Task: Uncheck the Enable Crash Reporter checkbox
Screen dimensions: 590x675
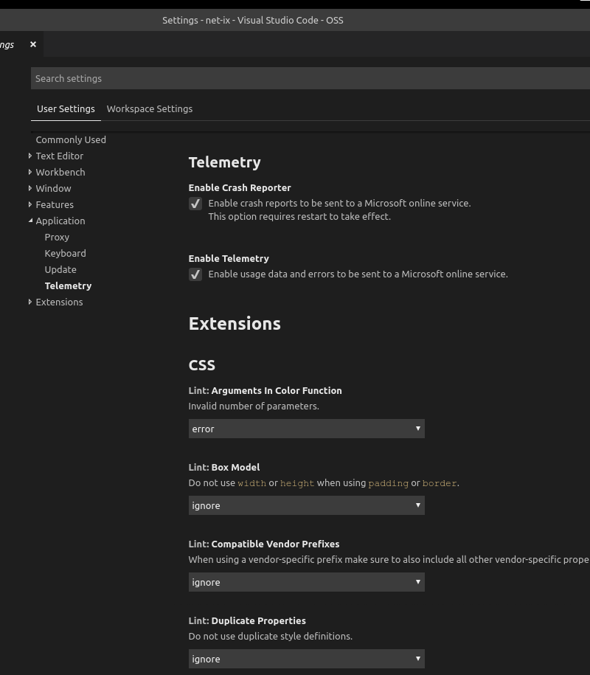Action: coord(195,204)
